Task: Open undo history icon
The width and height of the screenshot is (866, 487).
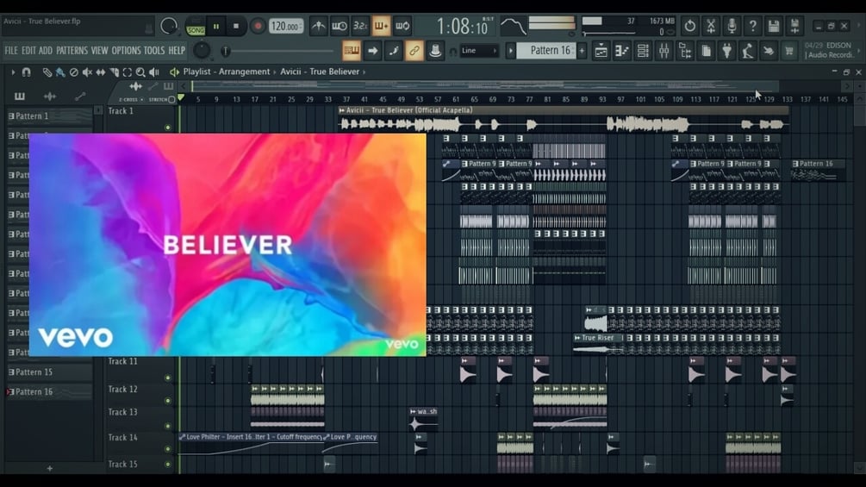Action: pos(690,26)
